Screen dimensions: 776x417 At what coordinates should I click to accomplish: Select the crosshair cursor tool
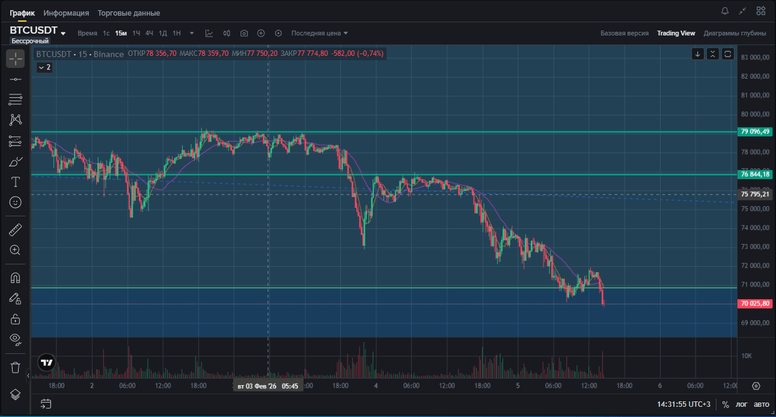(x=16, y=59)
